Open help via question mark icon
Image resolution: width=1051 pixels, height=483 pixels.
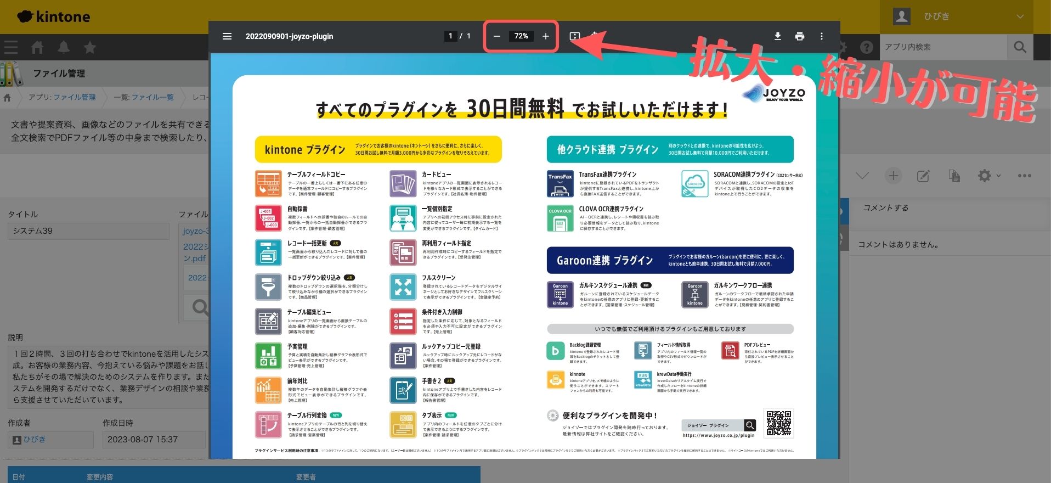pos(867,47)
